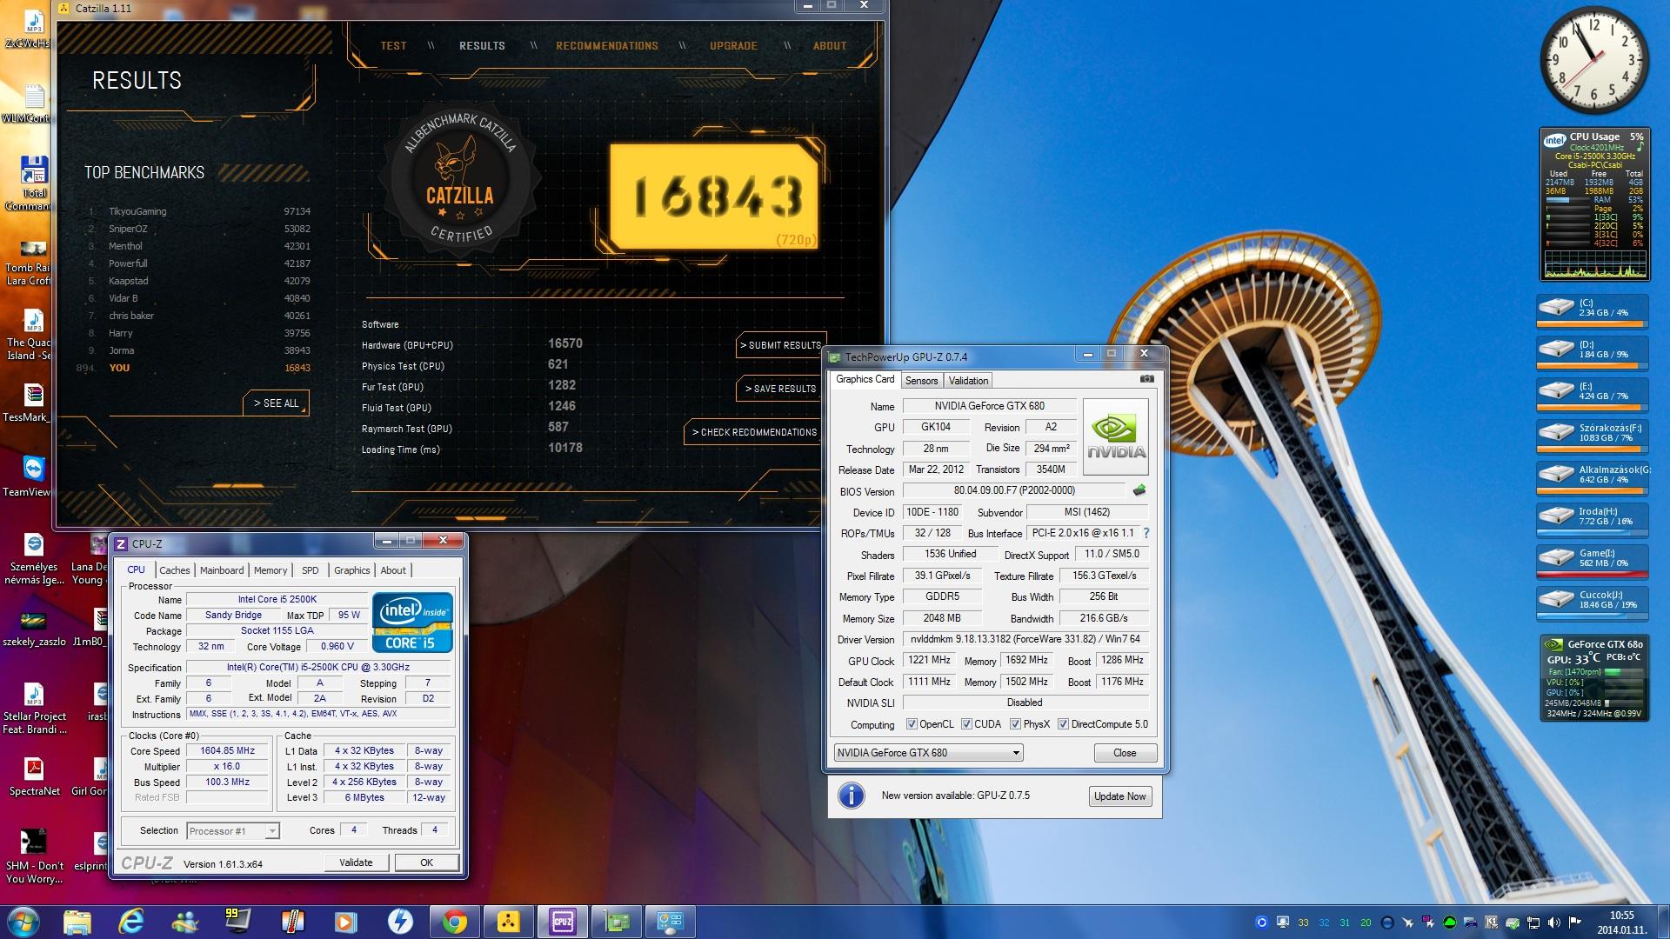The image size is (1670, 939).
Task: Click the 16843 score display
Action: (x=715, y=196)
